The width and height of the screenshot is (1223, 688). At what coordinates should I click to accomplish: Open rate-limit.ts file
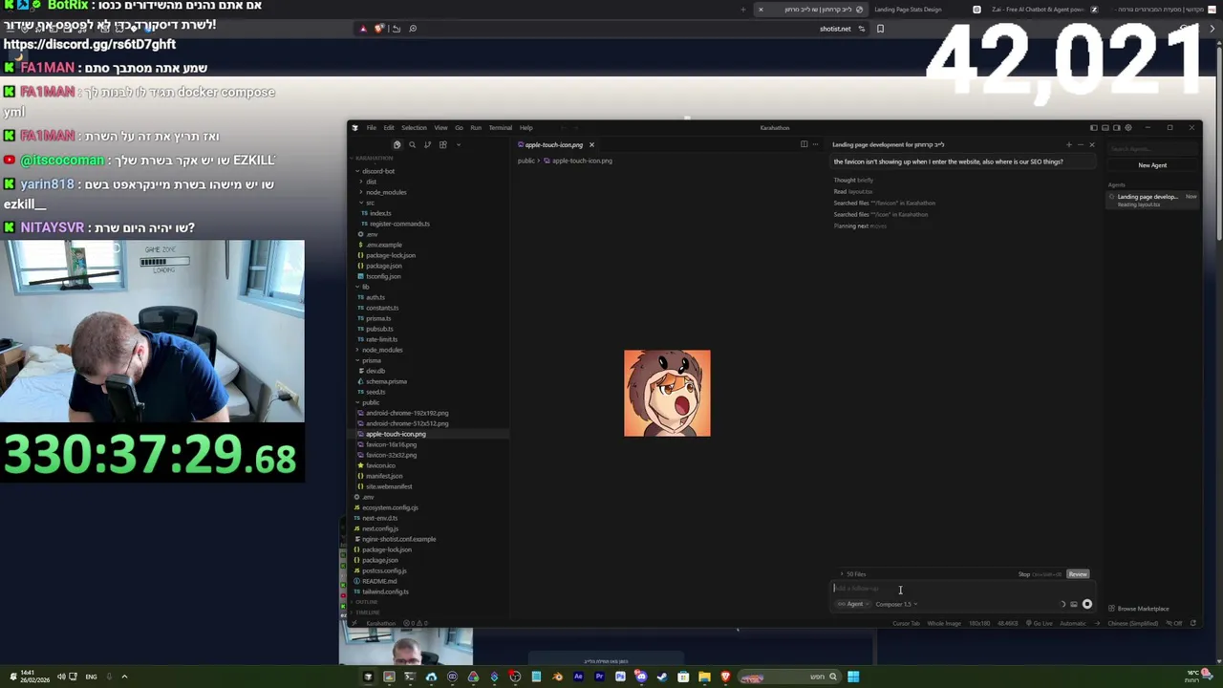381,339
